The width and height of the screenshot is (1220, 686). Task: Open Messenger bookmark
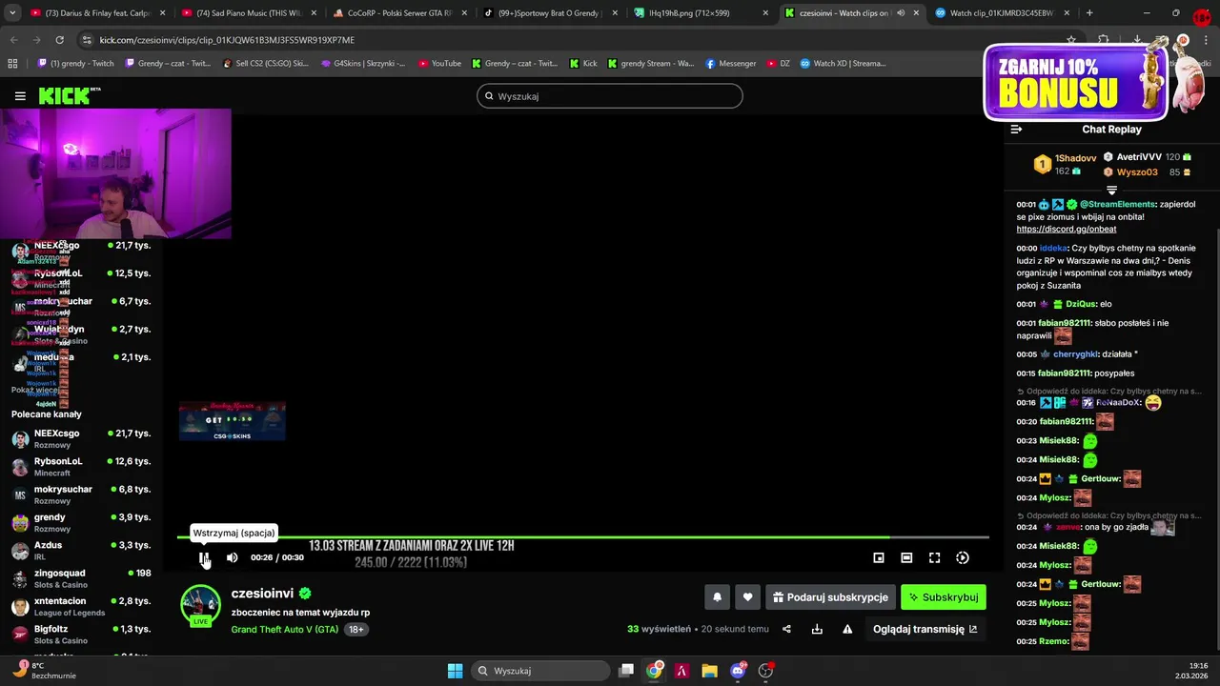(x=731, y=64)
